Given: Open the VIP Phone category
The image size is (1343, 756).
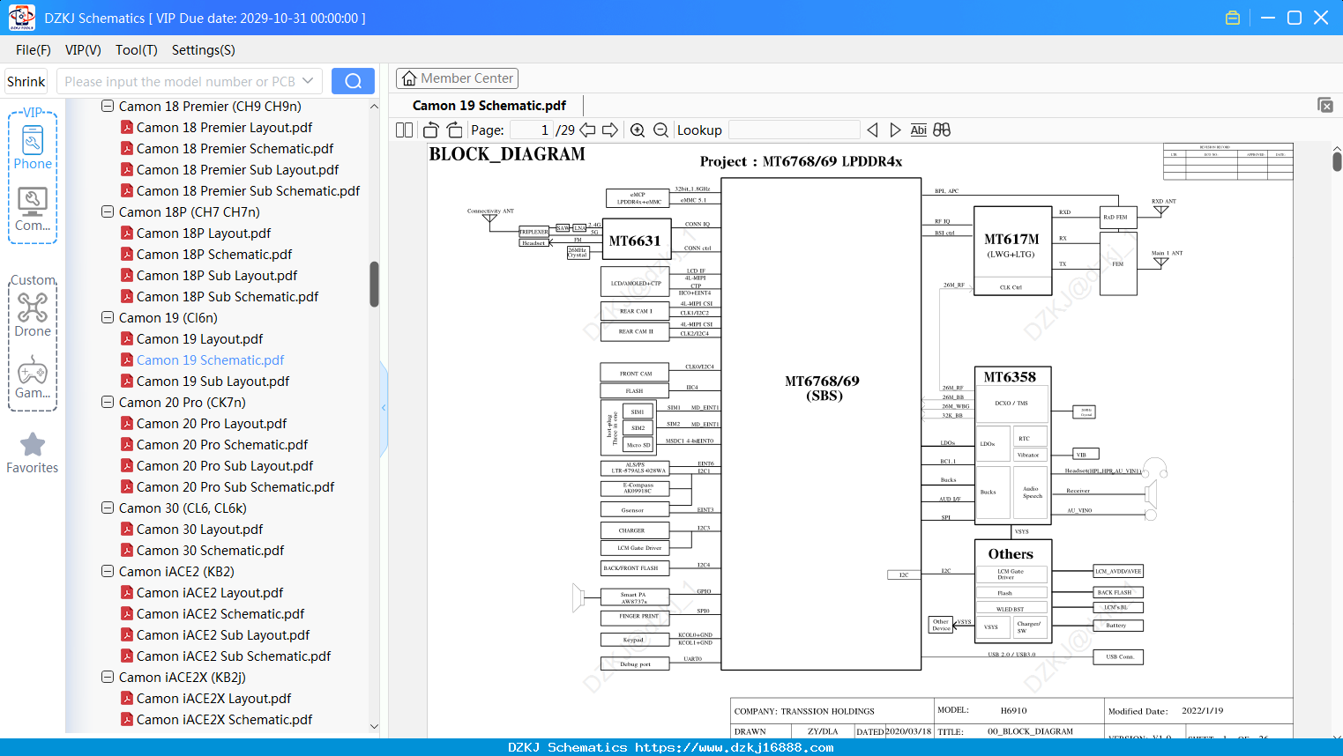Looking at the screenshot, I should (x=33, y=148).
